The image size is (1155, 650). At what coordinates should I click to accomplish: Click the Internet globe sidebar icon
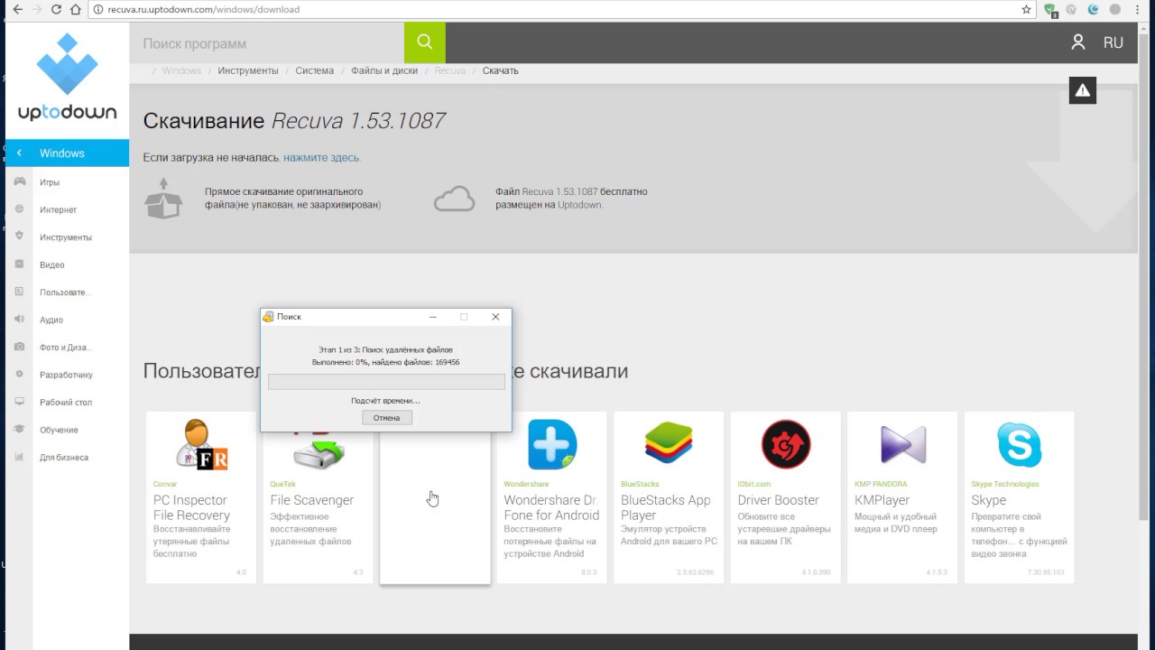click(20, 209)
